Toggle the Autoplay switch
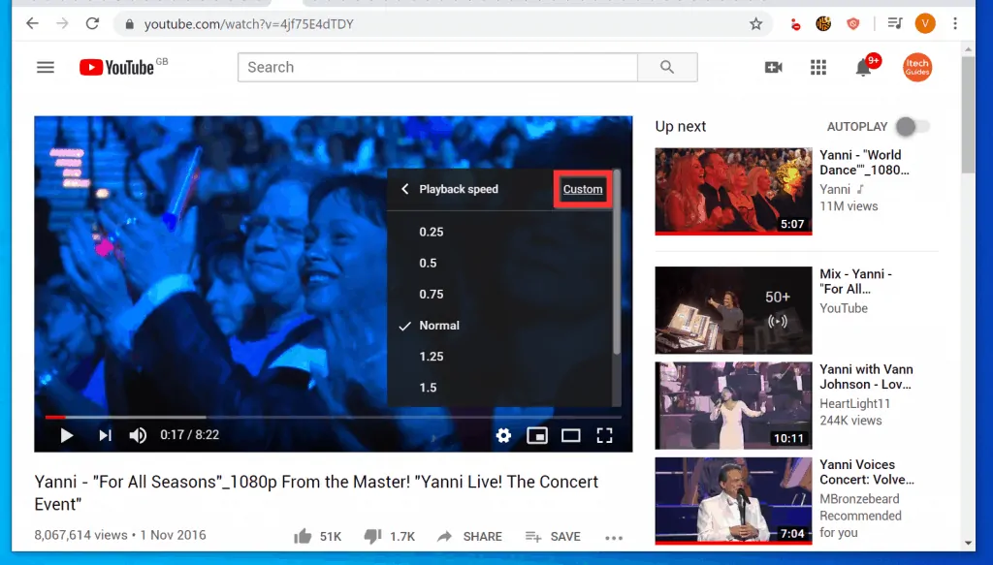 [912, 127]
